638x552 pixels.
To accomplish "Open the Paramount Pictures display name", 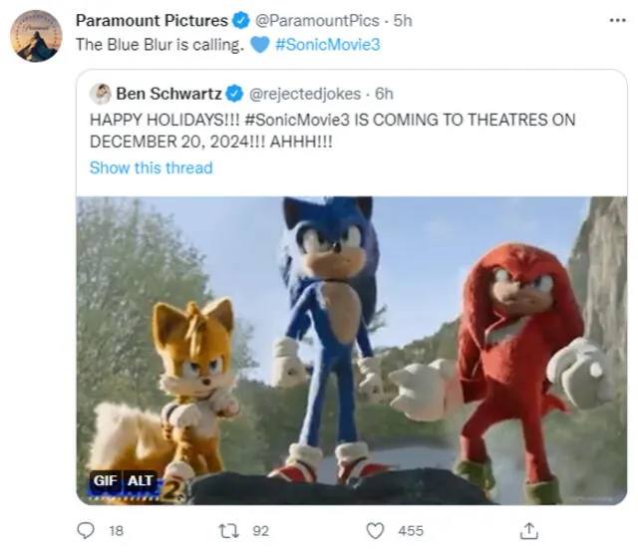I will (x=153, y=21).
